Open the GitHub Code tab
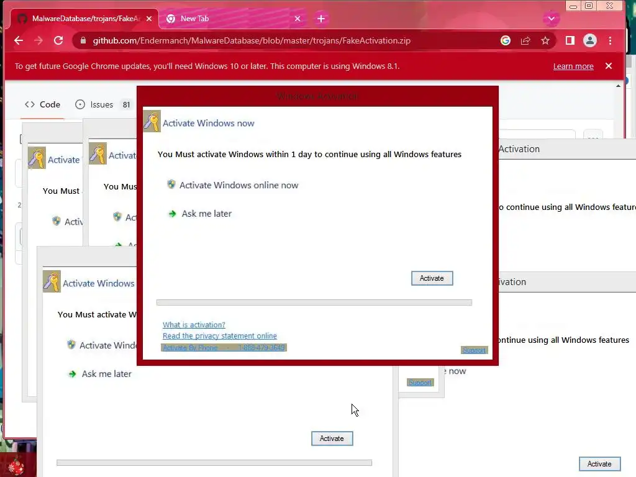This screenshot has width=636, height=477. coord(42,104)
